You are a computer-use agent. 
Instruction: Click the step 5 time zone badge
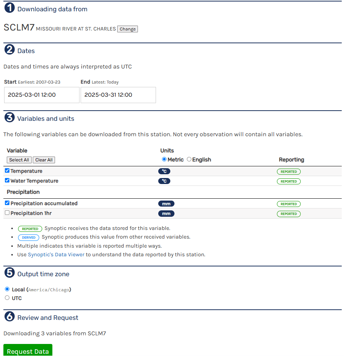(x=9, y=273)
